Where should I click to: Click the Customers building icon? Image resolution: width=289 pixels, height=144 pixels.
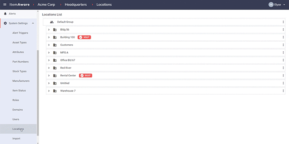pyautogui.click(x=55, y=45)
